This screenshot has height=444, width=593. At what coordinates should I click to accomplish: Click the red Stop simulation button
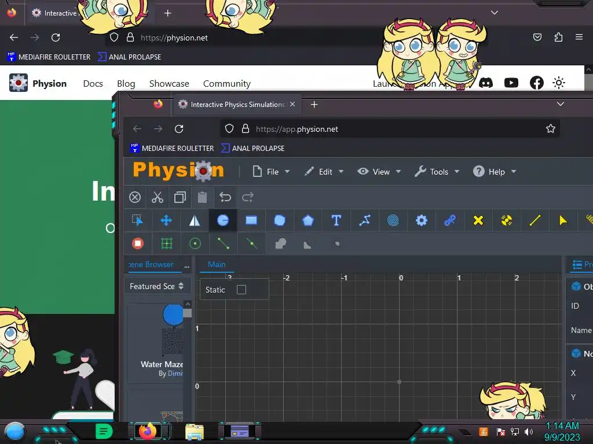click(138, 243)
